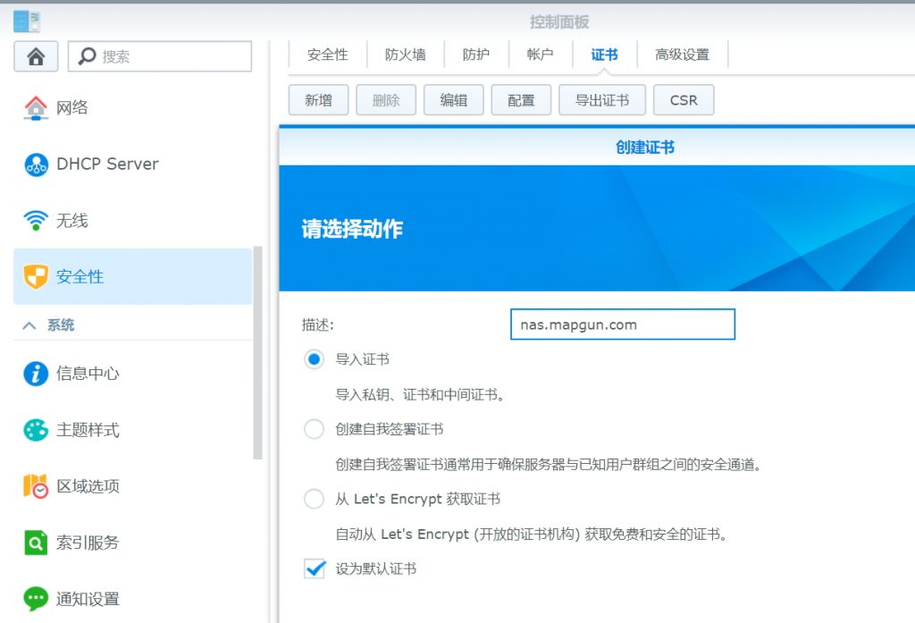Open Indexing Service green search icon

(x=36, y=543)
